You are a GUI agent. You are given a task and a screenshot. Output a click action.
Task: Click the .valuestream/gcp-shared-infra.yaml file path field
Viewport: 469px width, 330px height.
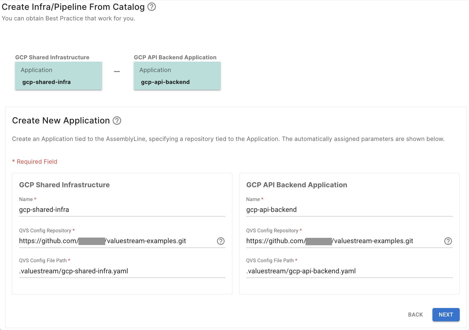pos(122,271)
